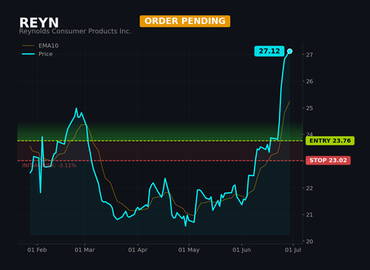Click the 25 price axis tick
Image resolution: width=370 pixels, height=270 pixels.
pyautogui.click(x=309, y=108)
